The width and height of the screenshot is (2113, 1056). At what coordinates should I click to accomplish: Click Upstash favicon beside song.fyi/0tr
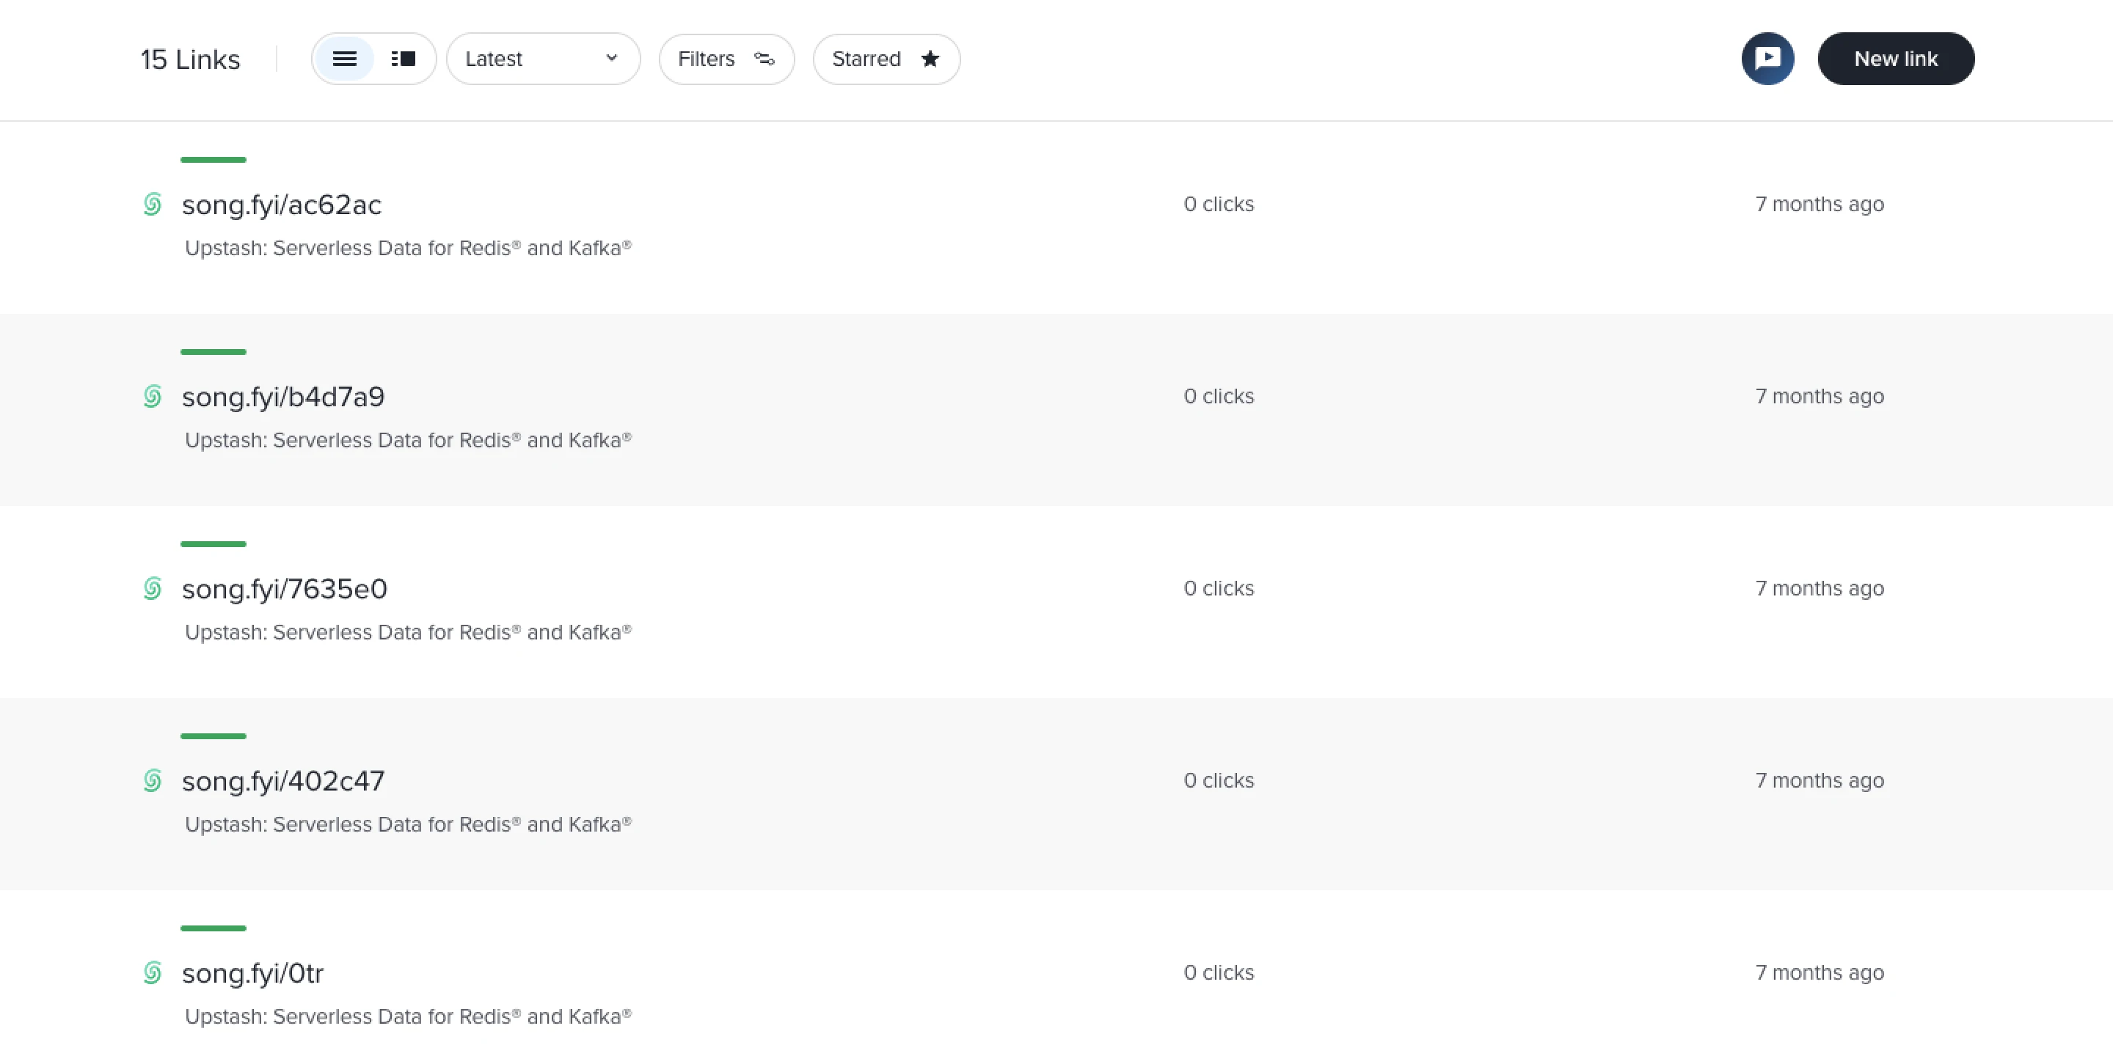pos(153,973)
